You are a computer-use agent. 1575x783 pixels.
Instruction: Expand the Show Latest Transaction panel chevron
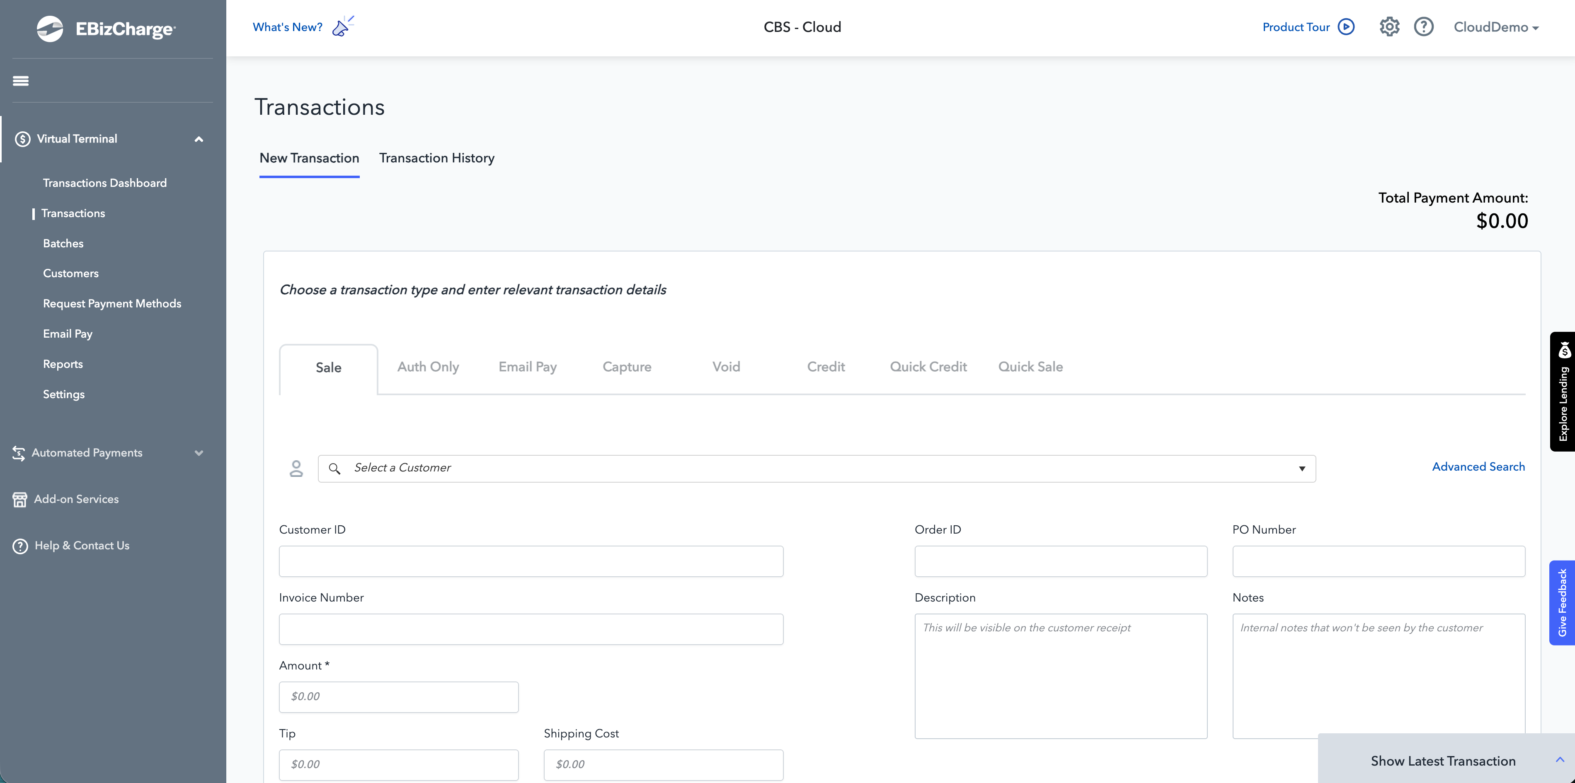[x=1560, y=760]
